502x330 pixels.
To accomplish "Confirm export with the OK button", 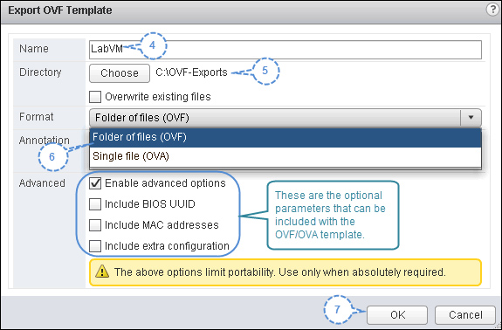I will [397, 315].
